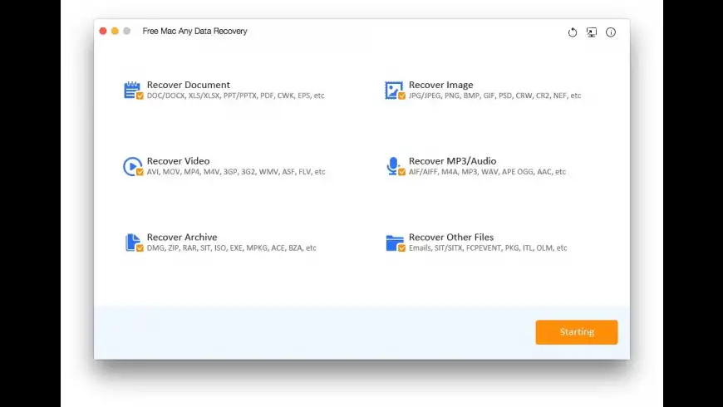The image size is (723, 407).
Task: Toggle the Recover Image checkbox
Action: [402, 96]
